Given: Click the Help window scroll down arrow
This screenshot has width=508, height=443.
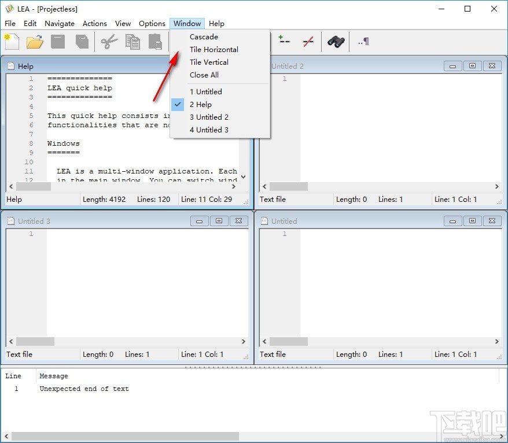Looking at the screenshot, I should point(244,177).
